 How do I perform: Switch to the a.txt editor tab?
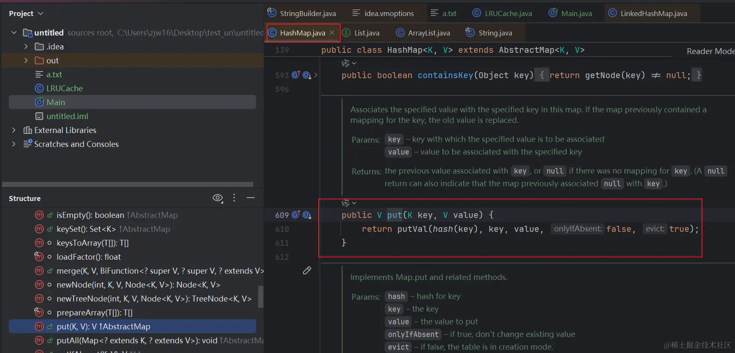[443, 13]
